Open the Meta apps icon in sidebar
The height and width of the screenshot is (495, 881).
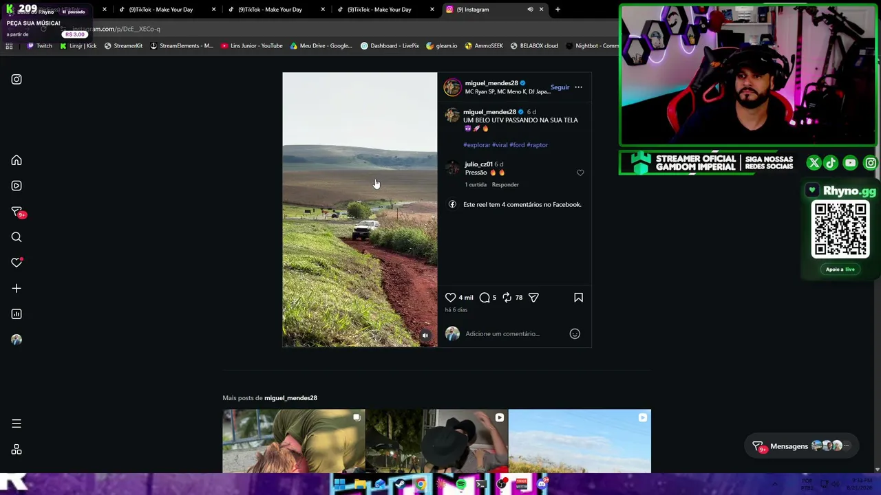[17, 450]
